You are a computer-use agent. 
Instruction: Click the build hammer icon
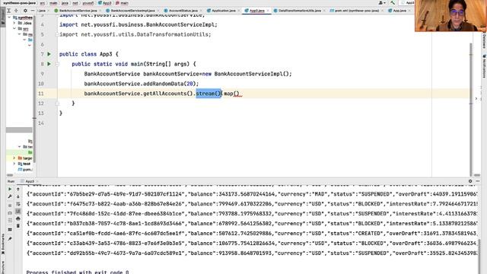(x=393, y=3)
